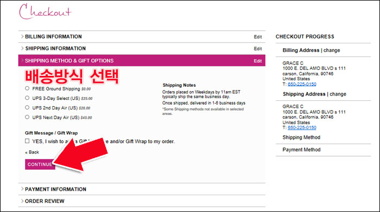The image size is (380, 212).
Task: Click the $0.00 price beside FREE Ground
Action: tap(86, 89)
